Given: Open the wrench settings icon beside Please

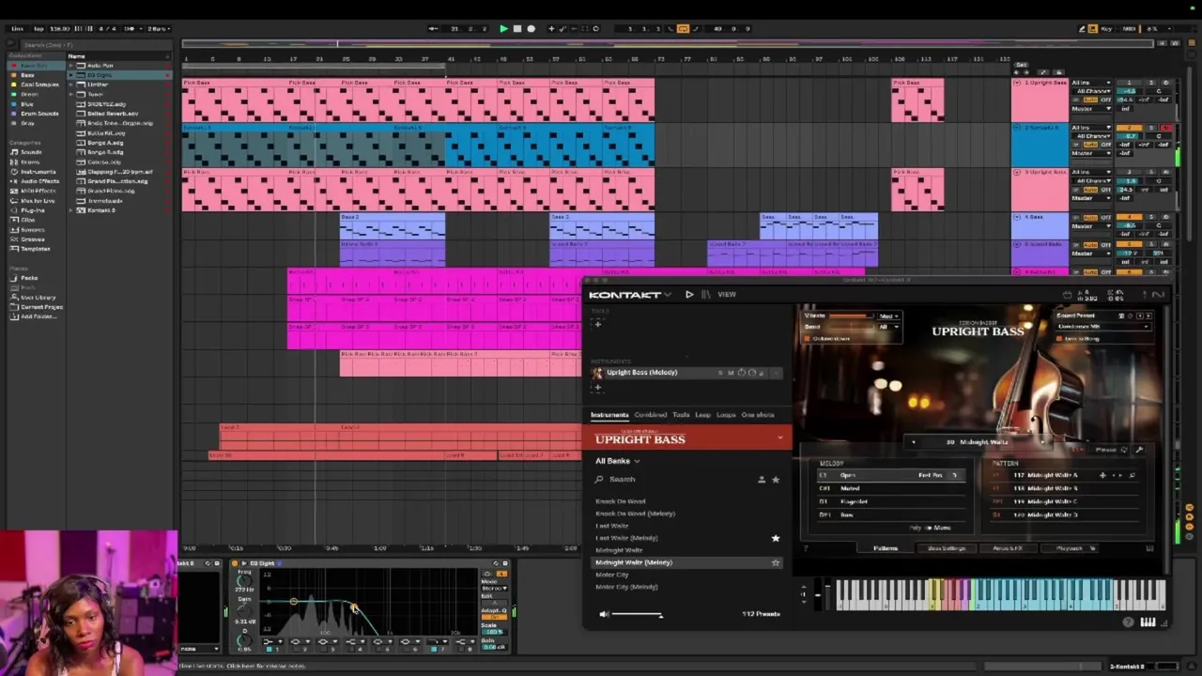Looking at the screenshot, I should point(1139,450).
